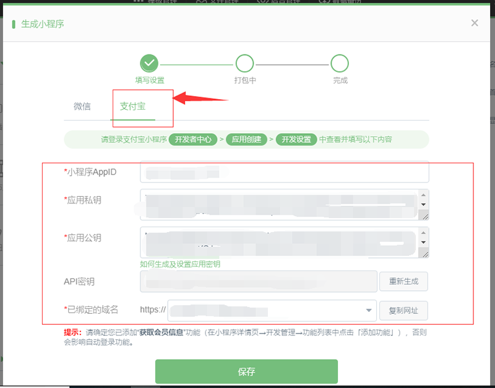Click the 开发设置 badge
This screenshot has height=388, width=495.
[x=296, y=139]
